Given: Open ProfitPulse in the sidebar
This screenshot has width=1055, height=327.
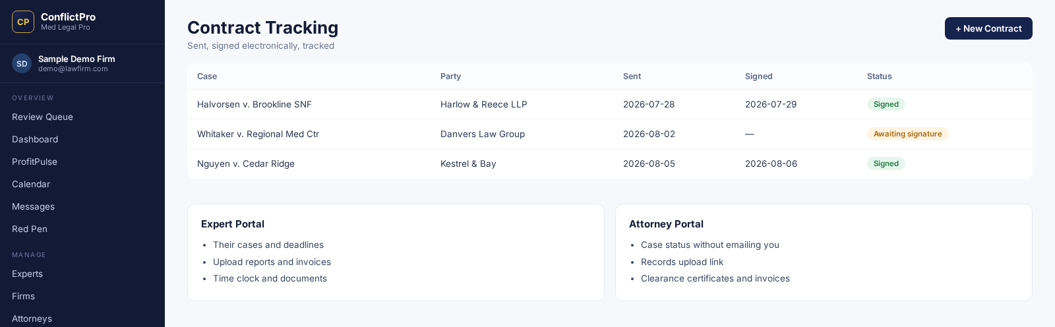Looking at the screenshot, I should pyautogui.click(x=34, y=162).
